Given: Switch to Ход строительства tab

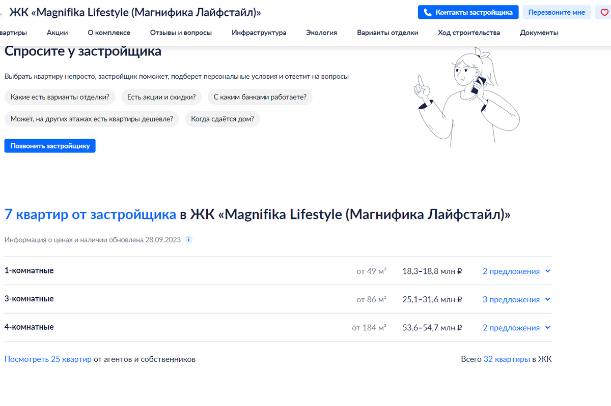Looking at the screenshot, I should coord(468,32).
